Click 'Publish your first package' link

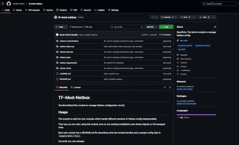click(x=186, y=104)
